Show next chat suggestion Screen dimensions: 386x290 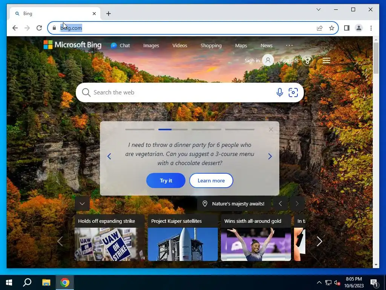pyautogui.click(x=270, y=156)
